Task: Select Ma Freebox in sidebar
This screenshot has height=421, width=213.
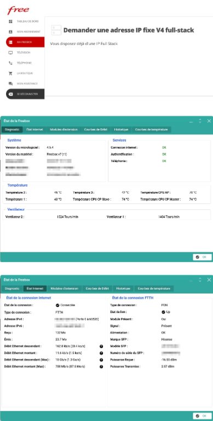Action: tap(25, 42)
